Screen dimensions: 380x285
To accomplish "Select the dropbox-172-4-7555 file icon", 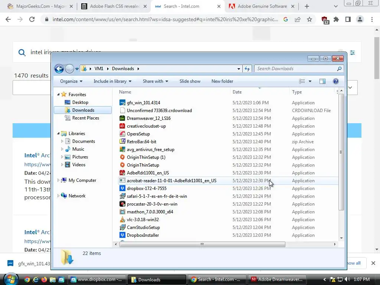I will tap(122, 188).
